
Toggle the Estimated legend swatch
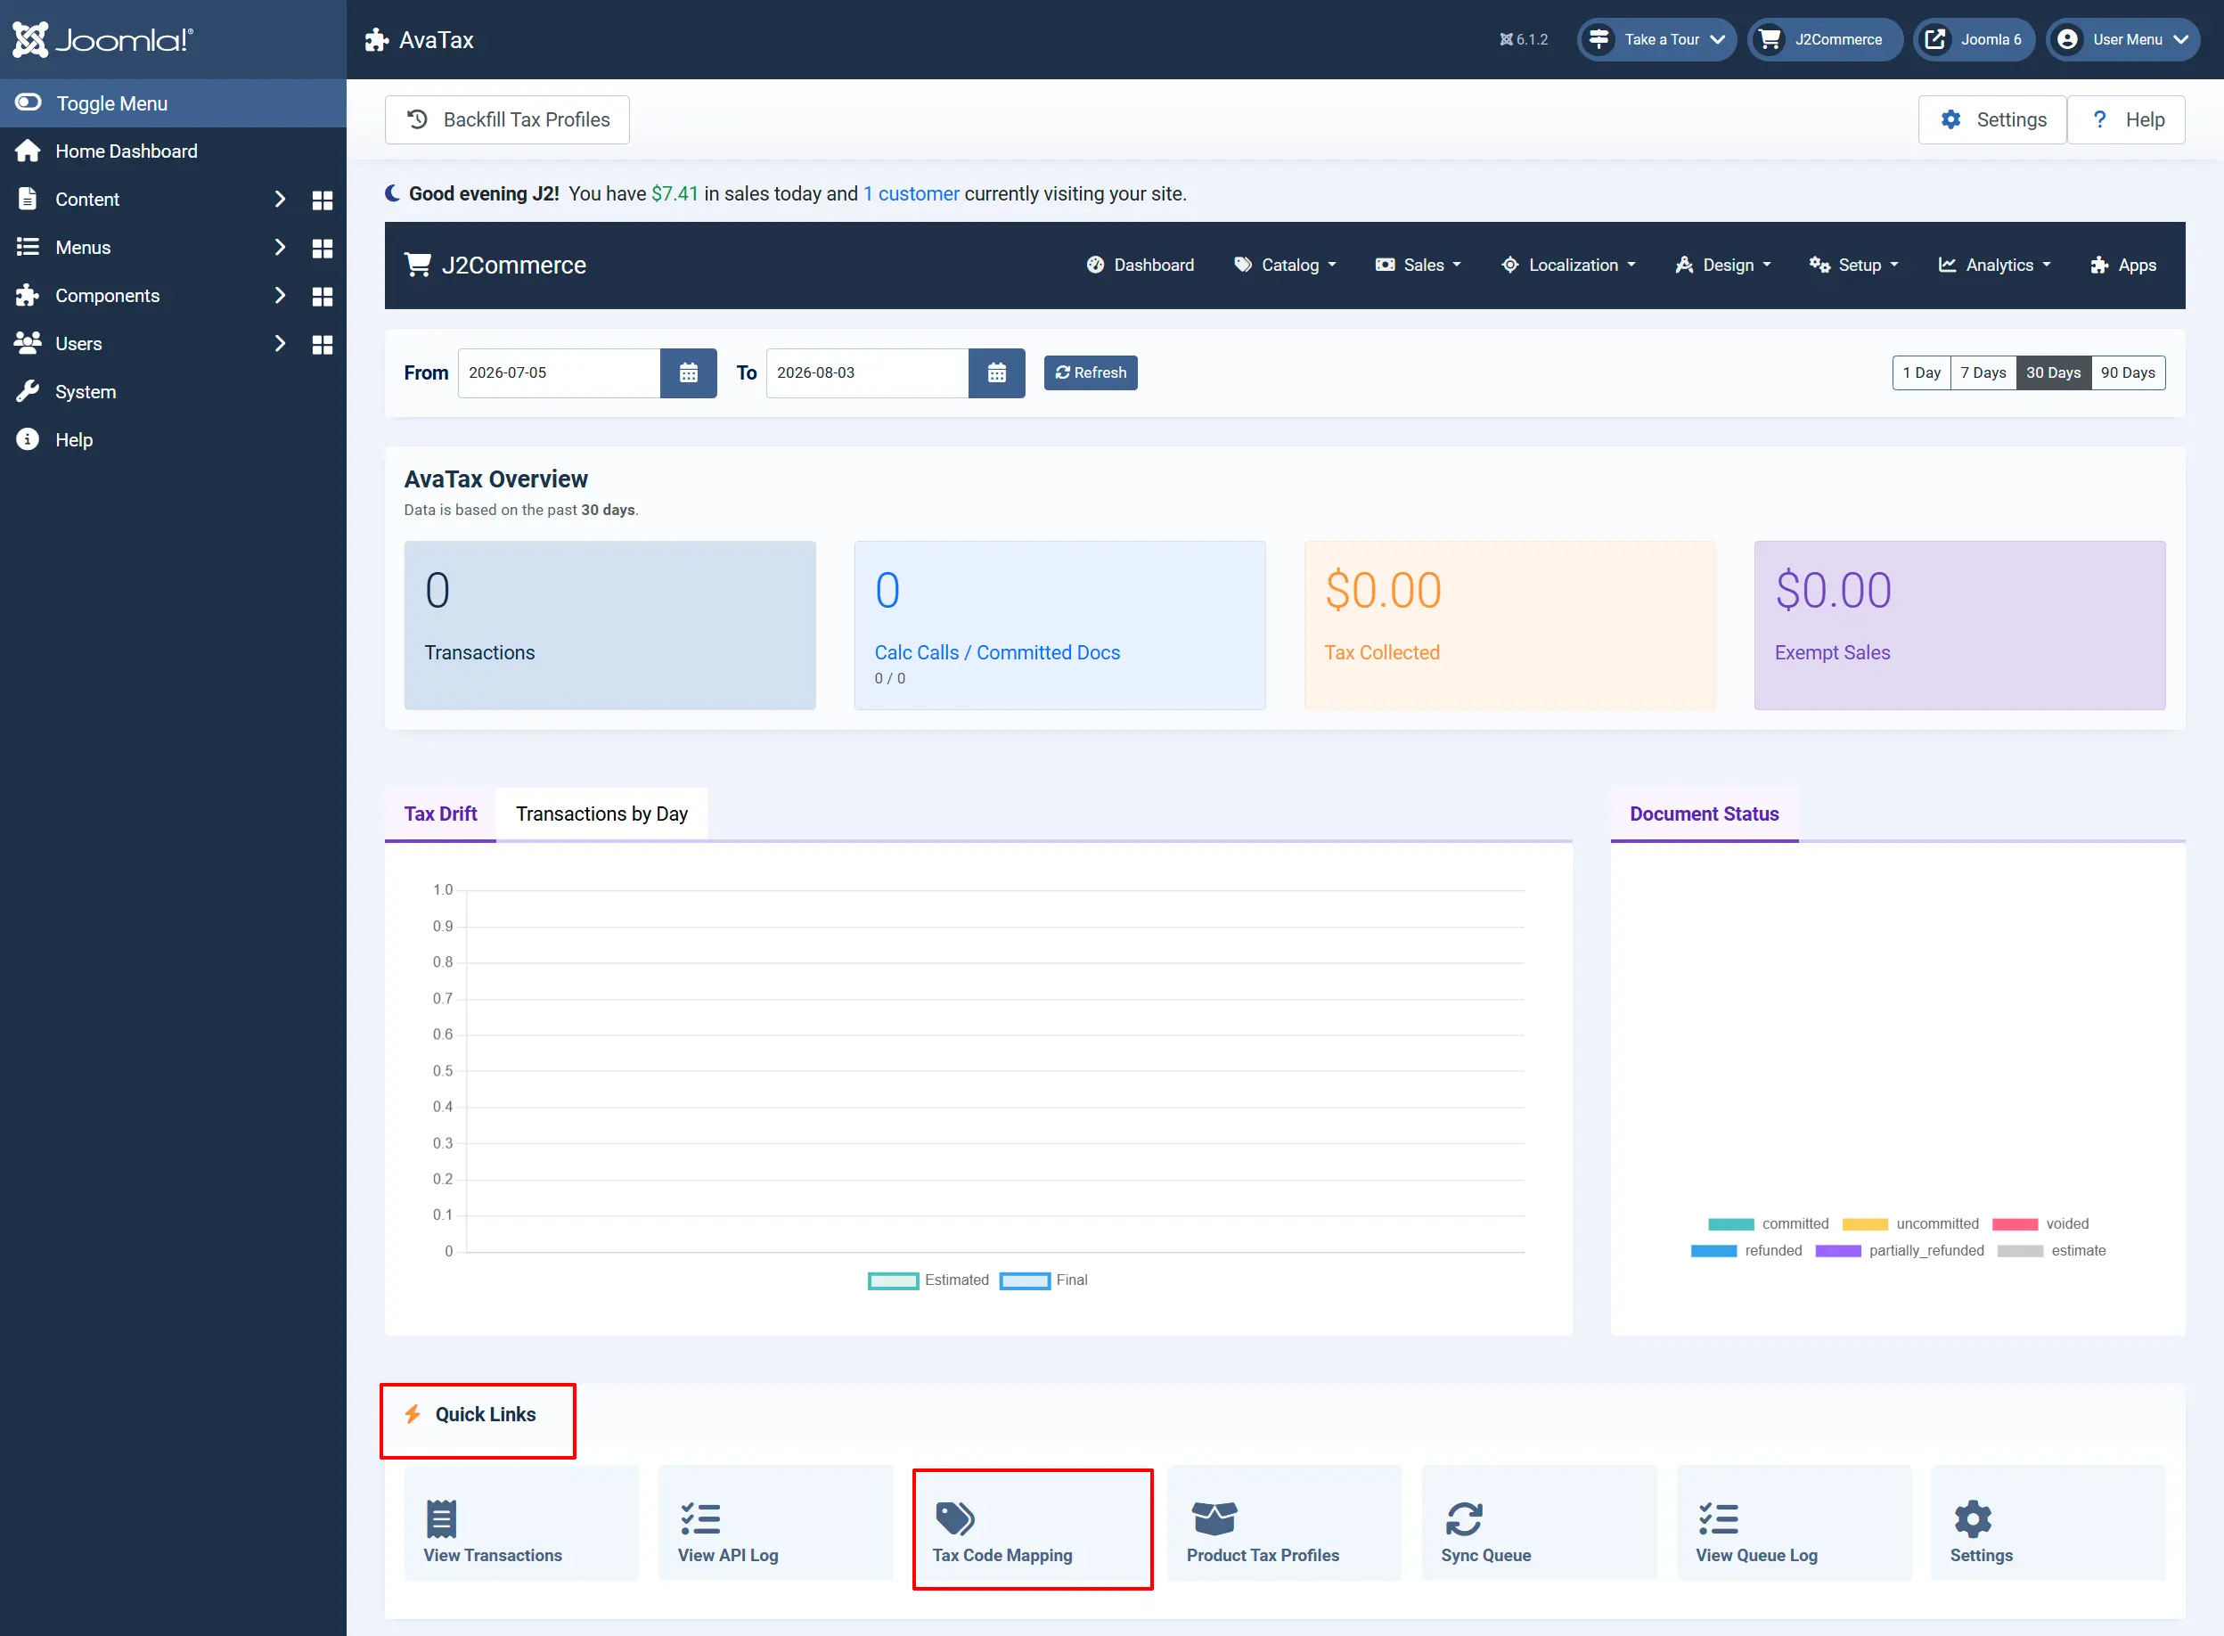click(x=893, y=1281)
